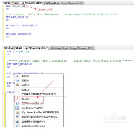137x130 pixels.
Task: Switch to SQLQuery10.sql tab in lower editor
Action: tap(72, 48)
